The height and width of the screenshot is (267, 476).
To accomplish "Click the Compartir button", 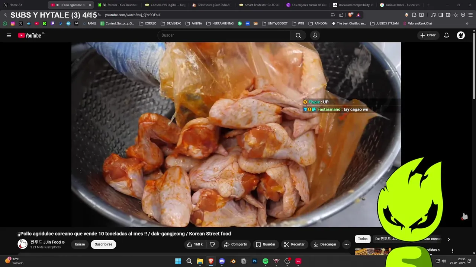I will click(x=235, y=244).
